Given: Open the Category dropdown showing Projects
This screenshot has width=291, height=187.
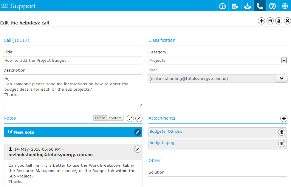Looking at the screenshot, I should click(x=217, y=60).
